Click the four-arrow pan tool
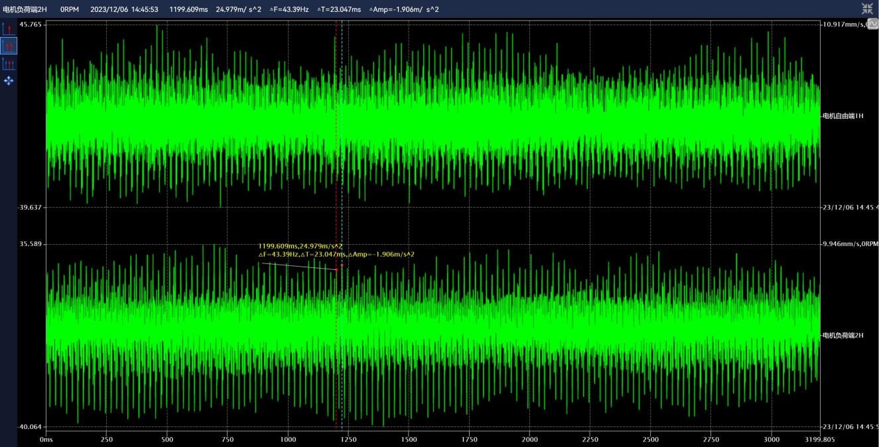Image resolution: width=879 pixels, height=447 pixels. (9, 81)
